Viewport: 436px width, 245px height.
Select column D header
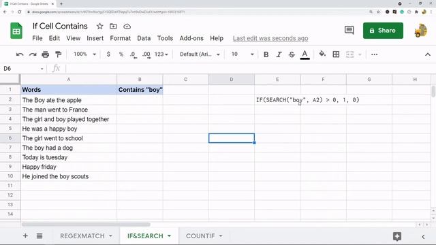pos(232,80)
